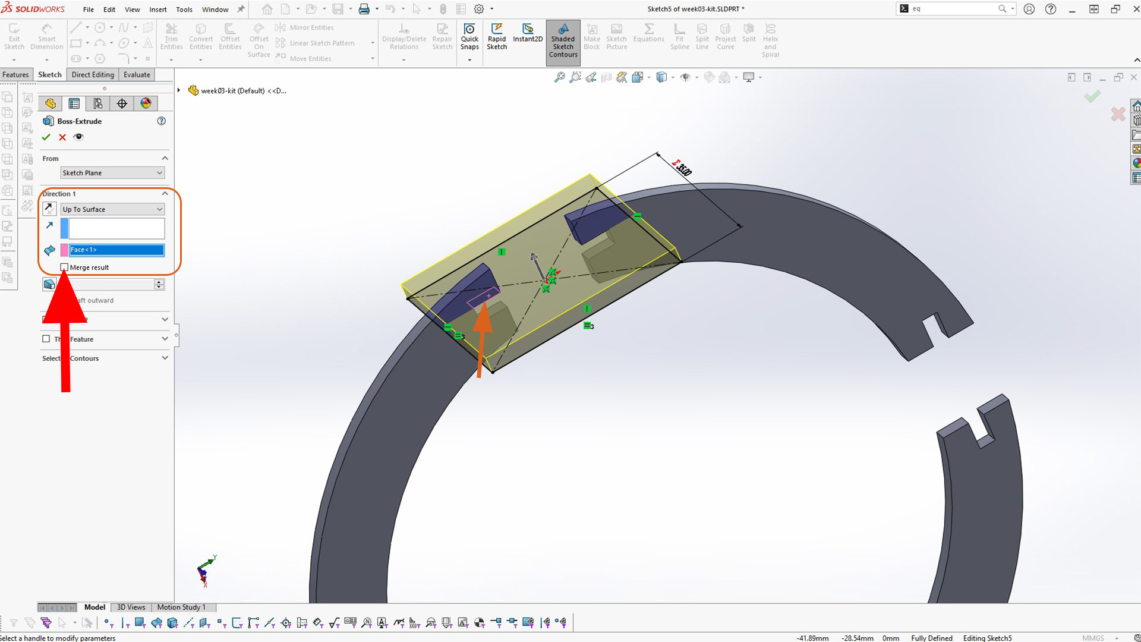The width and height of the screenshot is (1141, 642).
Task: Accept sketch with confirmation corner check mark
Action: click(1092, 96)
